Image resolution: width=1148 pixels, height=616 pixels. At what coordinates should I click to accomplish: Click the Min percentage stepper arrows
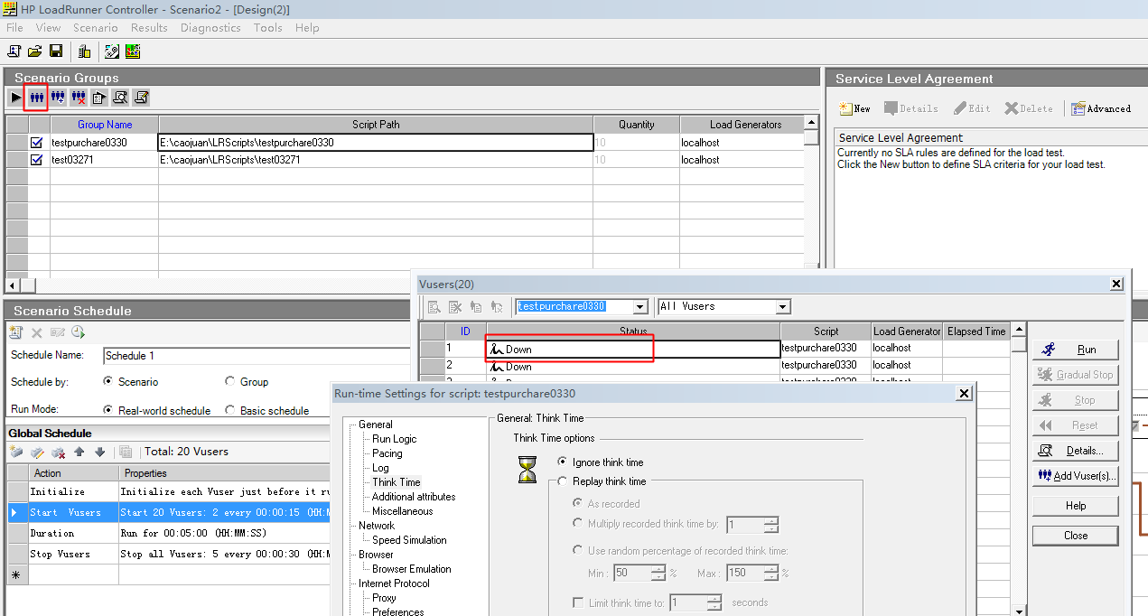pyautogui.click(x=657, y=573)
